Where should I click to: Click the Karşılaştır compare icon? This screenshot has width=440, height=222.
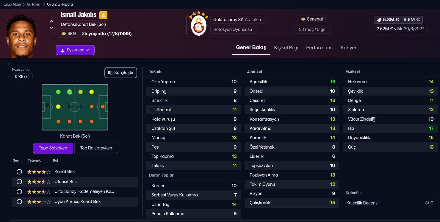click(110, 73)
